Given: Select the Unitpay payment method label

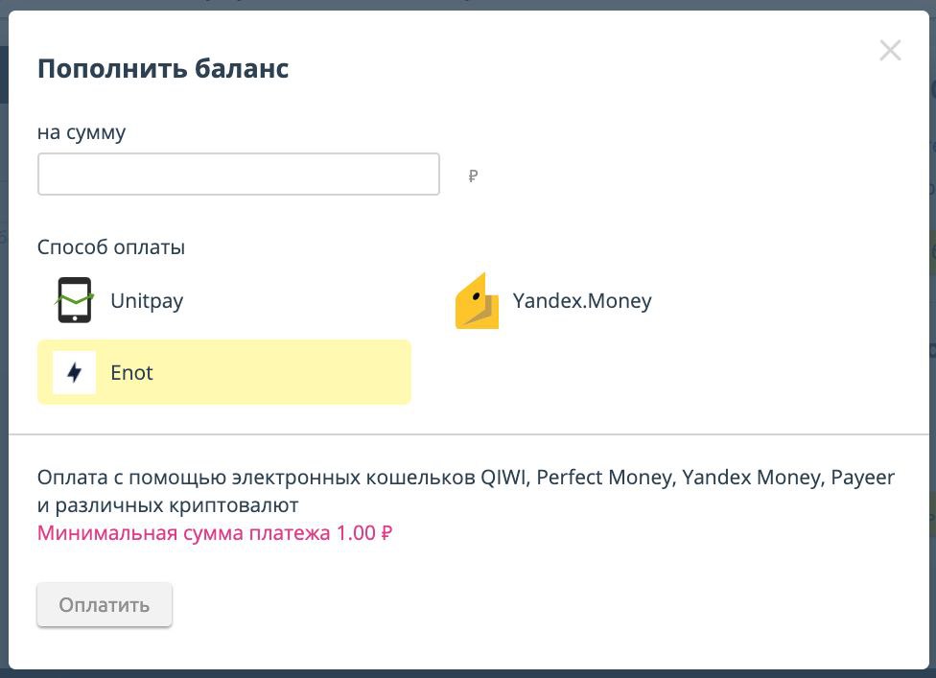Looking at the screenshot, I should coord(147,301).
